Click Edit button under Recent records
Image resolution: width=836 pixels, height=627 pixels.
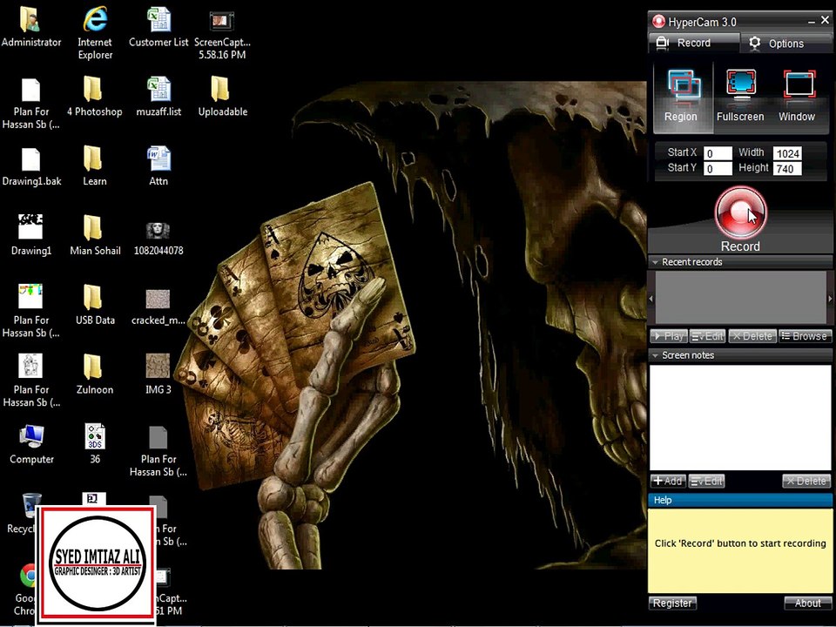coord(707,336)
